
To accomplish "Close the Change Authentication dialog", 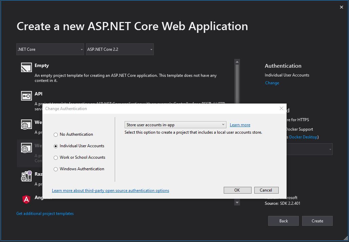I will pos(281,108).
